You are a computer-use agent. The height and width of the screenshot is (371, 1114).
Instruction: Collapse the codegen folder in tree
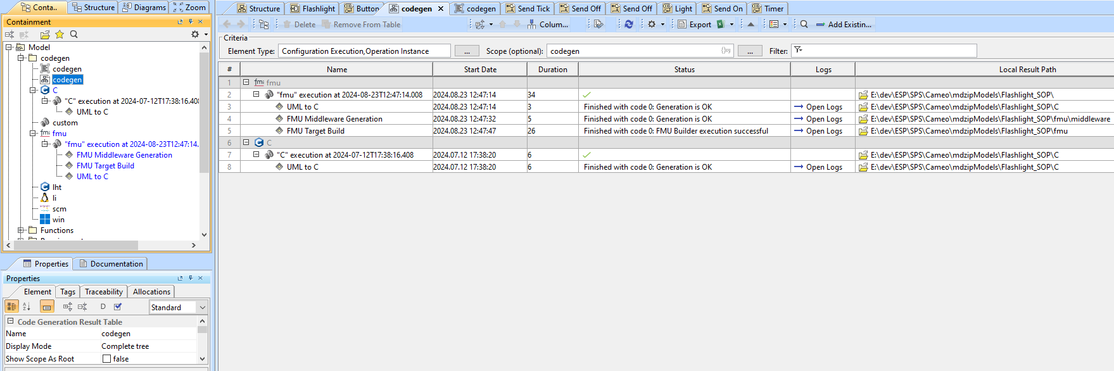click(x=21, y=58)
